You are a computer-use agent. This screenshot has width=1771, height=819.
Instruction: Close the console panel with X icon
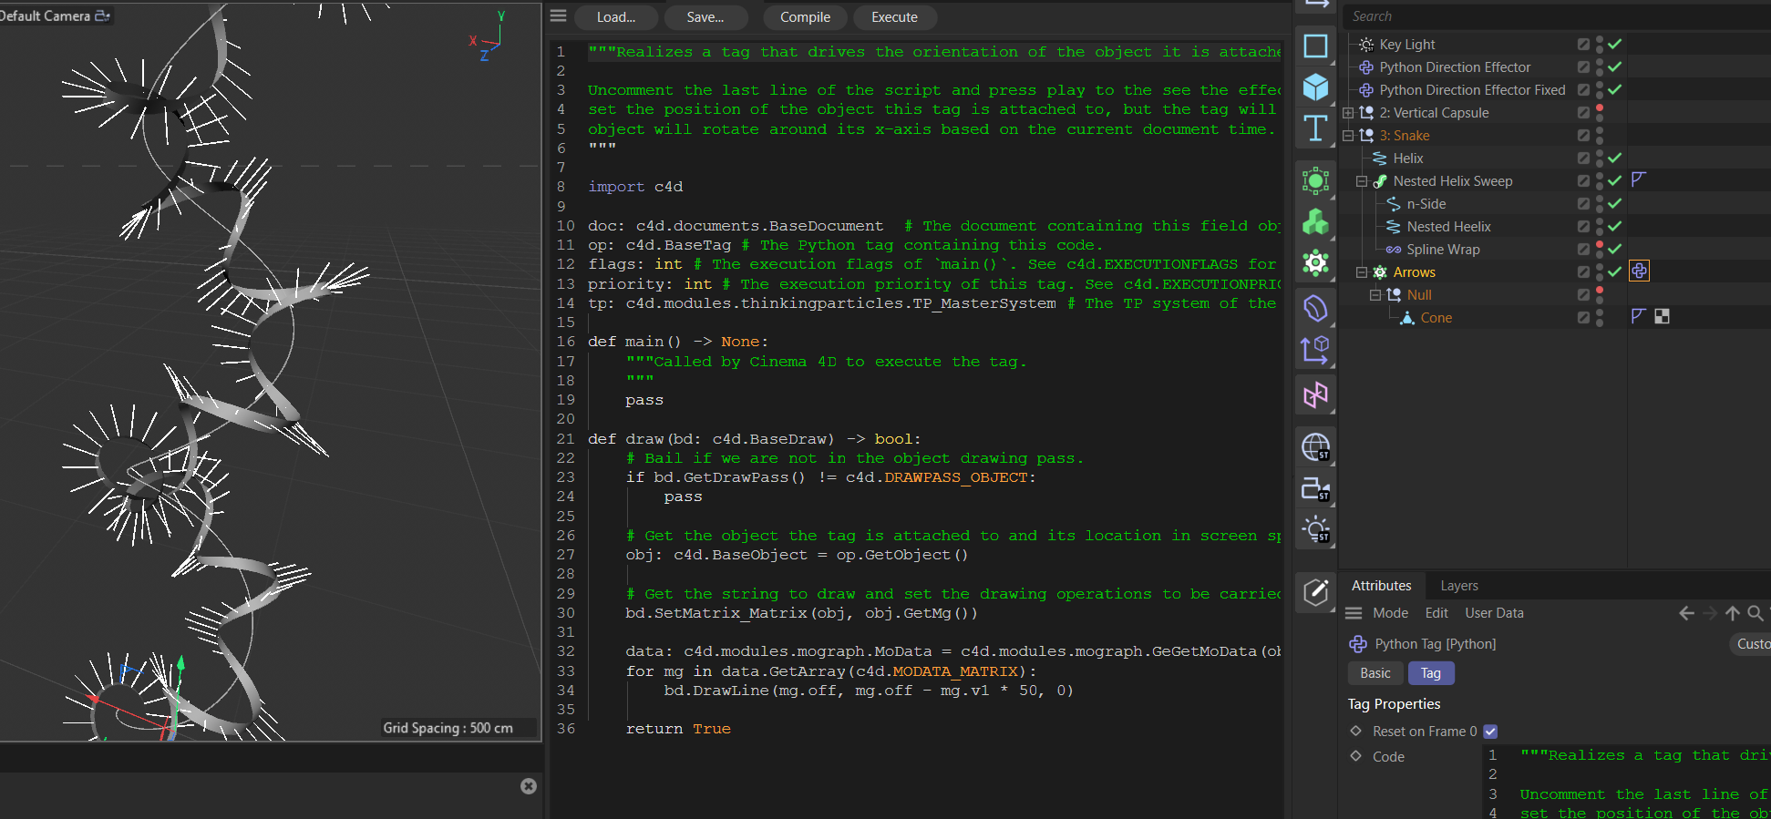pyautogui.click(x=529, y=786)
